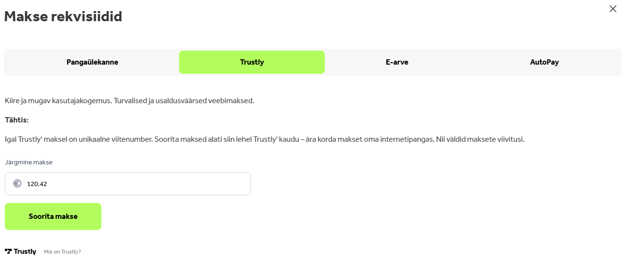Click the Trustly logo mark at bottom

point(8,251)
